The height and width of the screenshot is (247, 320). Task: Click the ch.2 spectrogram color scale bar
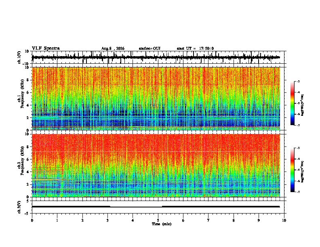tap(293, 170)
